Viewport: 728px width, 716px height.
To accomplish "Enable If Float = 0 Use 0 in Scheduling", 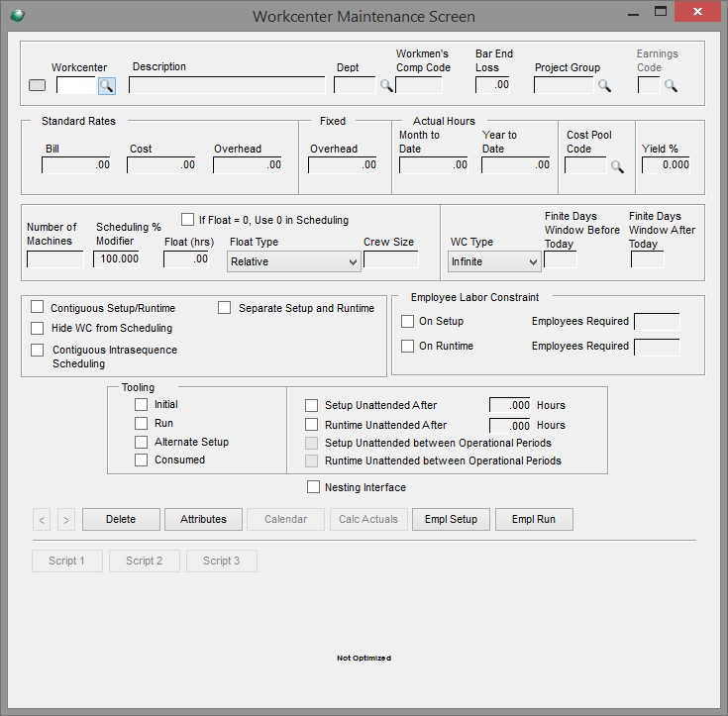I will tap(187, 219).
